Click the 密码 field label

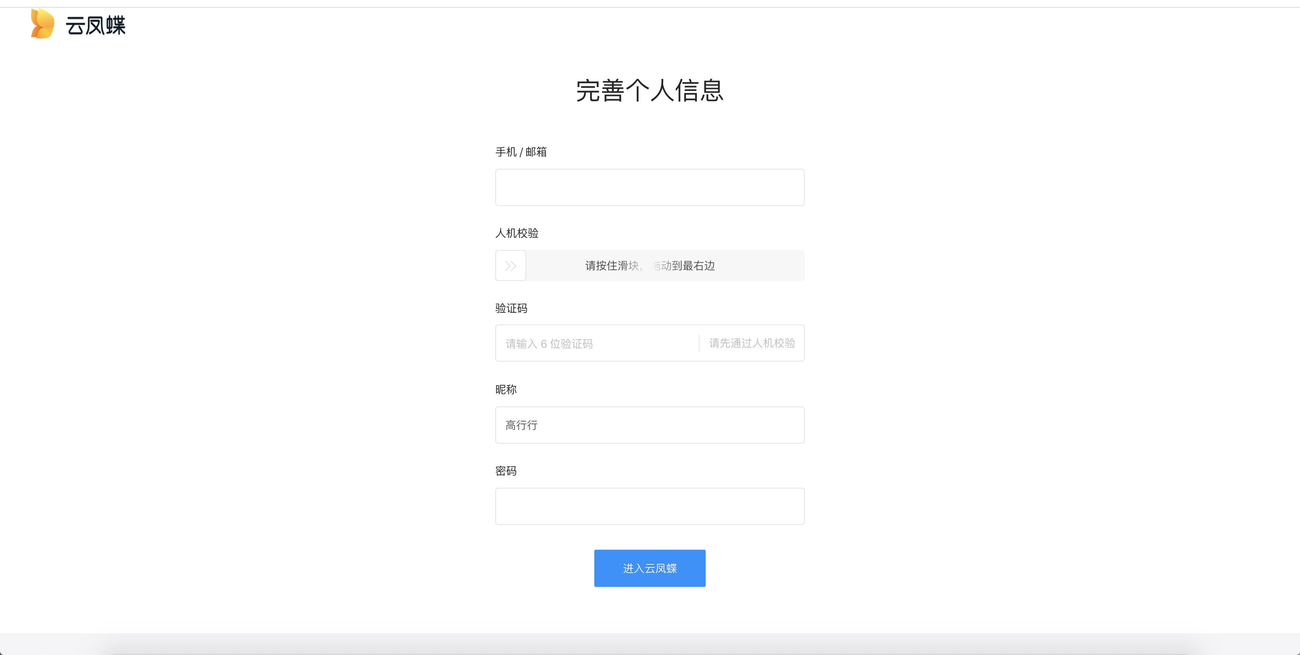point(506,471)
